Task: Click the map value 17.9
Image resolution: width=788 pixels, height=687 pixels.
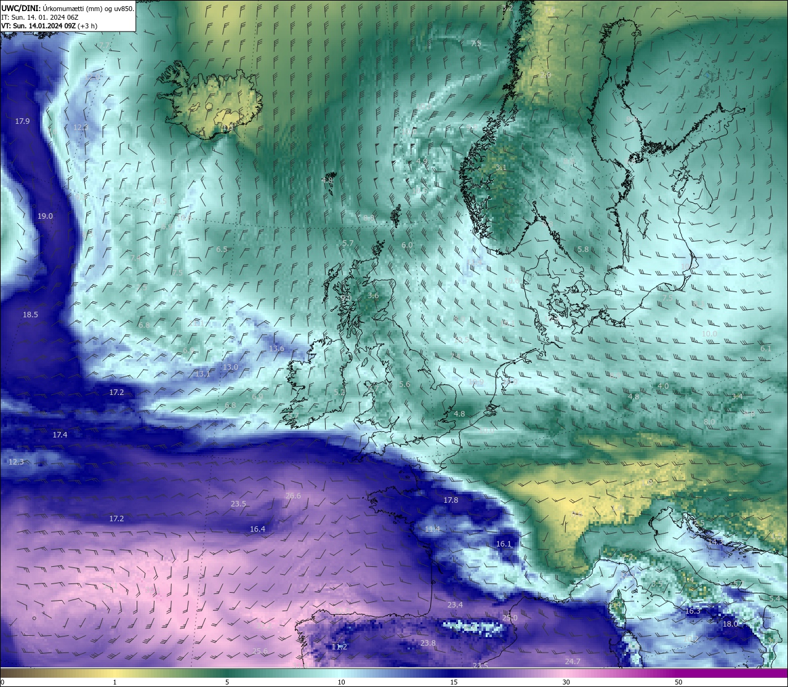Action: (x=22, y=121)
